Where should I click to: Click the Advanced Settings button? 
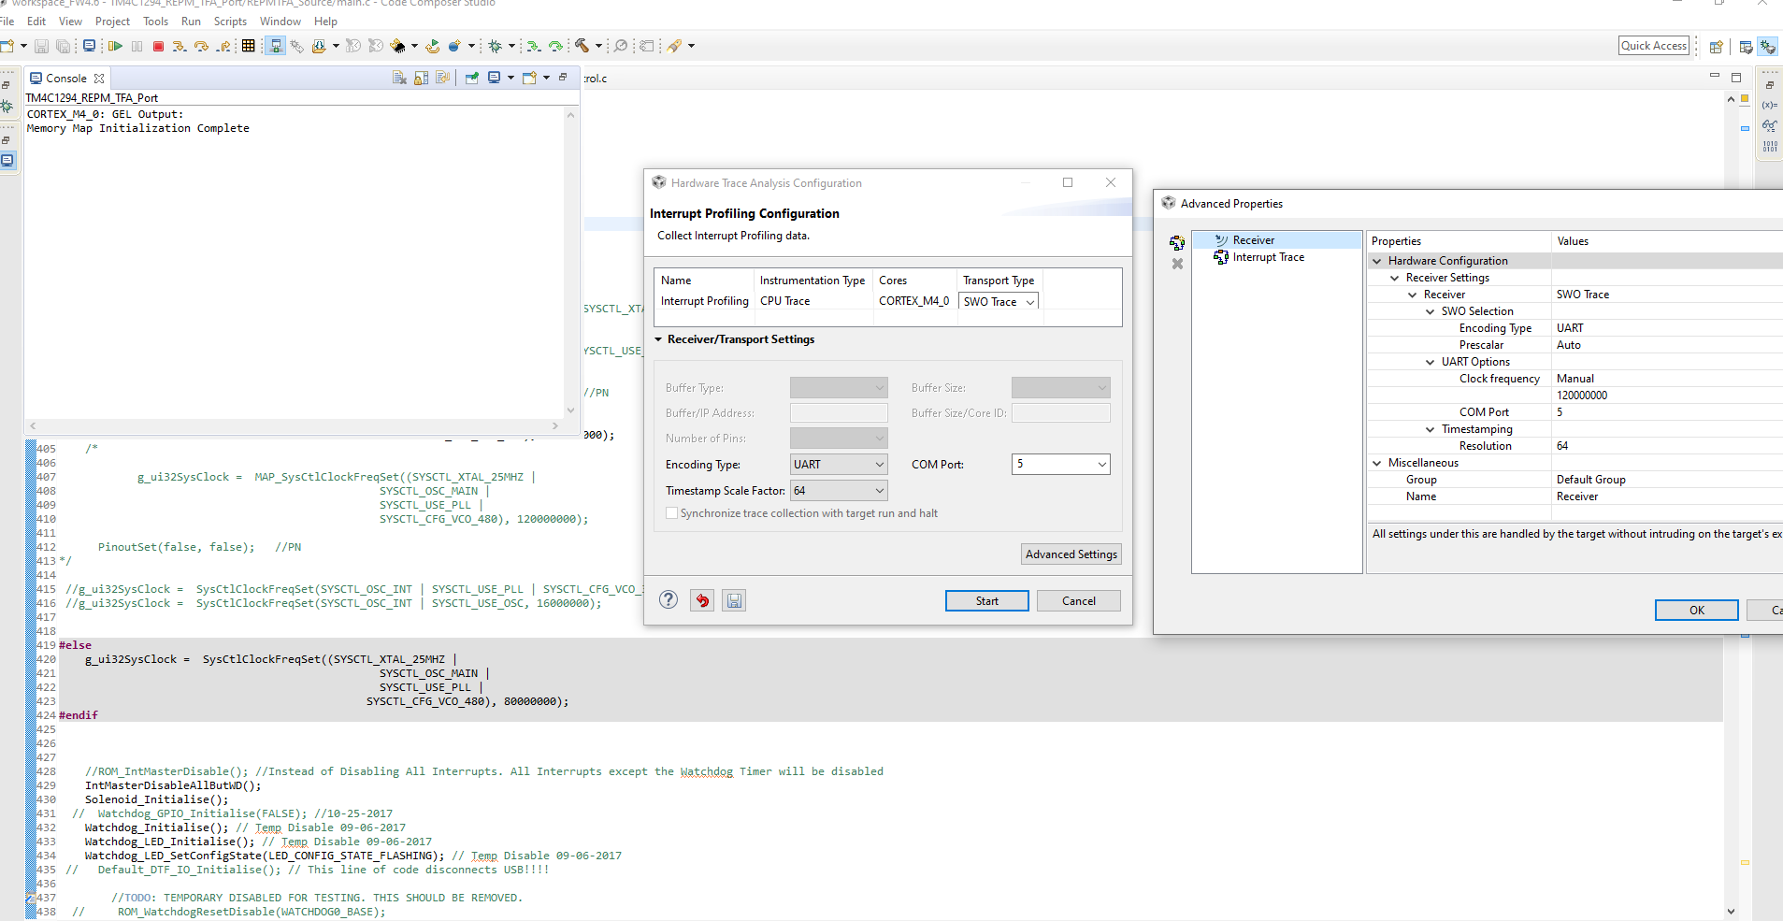pyautogui.click(x=1071, y=554)
